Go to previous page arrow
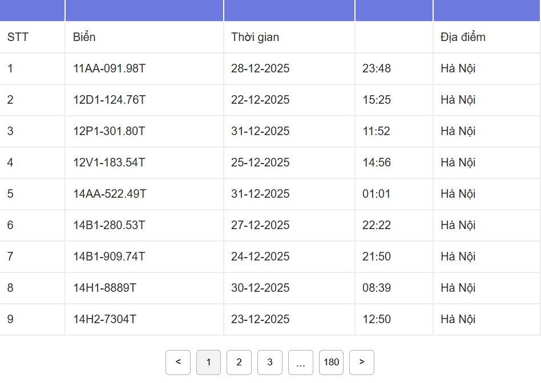Screen dimensions: 541x383 178,362
